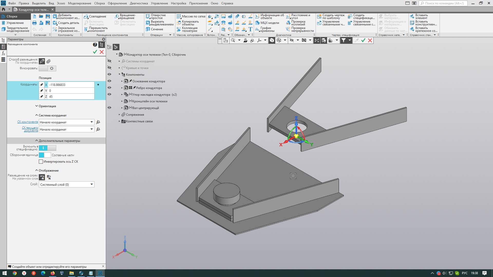Viewport: 493px width, 277px height.
Task: Open the Диагностика menu
Action: [x=139, y=3]
